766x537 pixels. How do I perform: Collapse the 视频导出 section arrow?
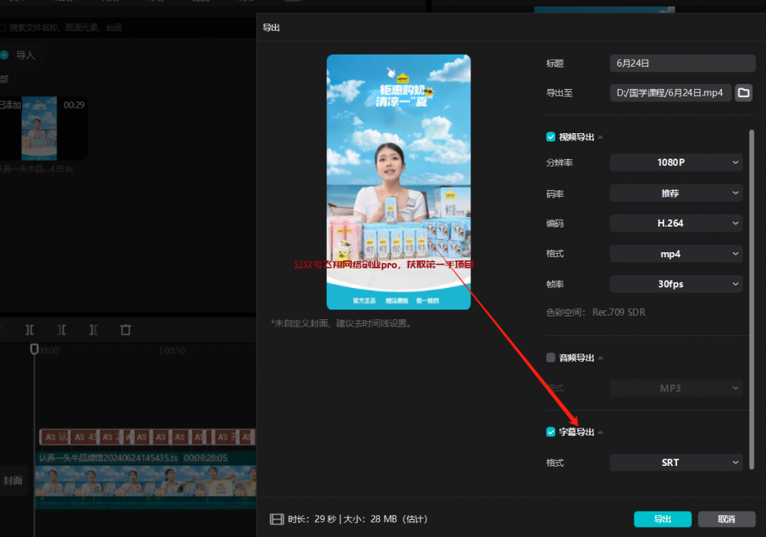tap(601, 138)
